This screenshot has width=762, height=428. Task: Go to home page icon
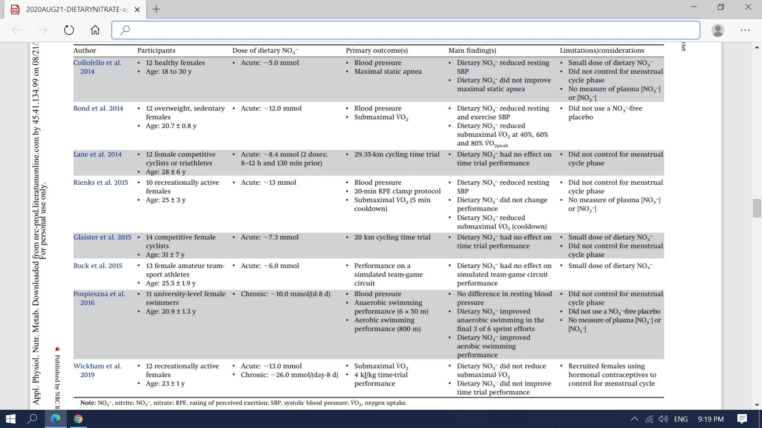[x=95, y=30]
